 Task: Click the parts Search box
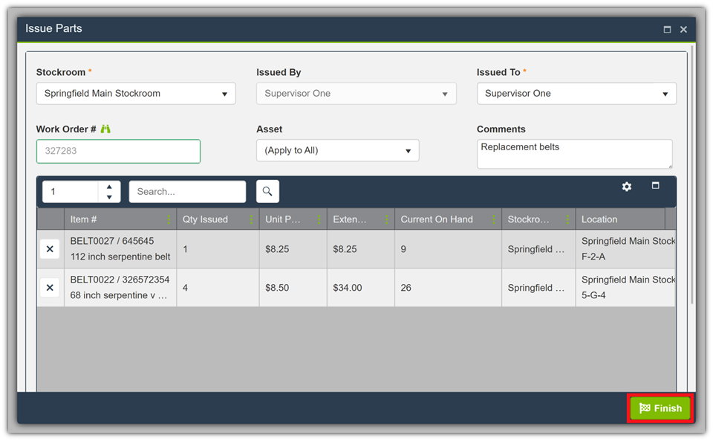187,192
